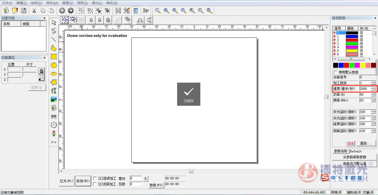Increase 功率 (%) with spinner up arrow
This screenshot has width=378, height=195.
pyautogui.click(x=373, y=93)
